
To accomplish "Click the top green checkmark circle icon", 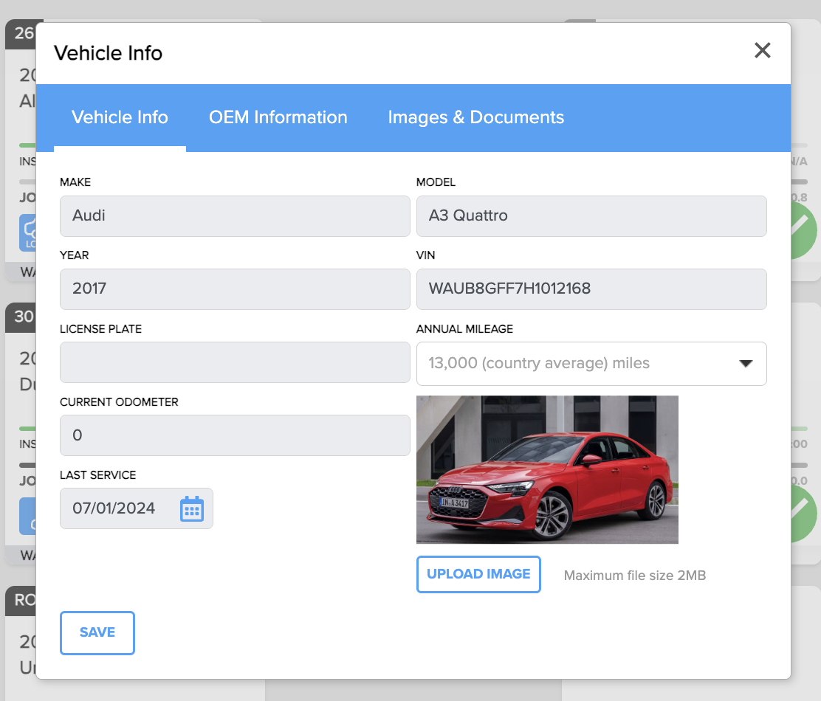I will point(804,231).
